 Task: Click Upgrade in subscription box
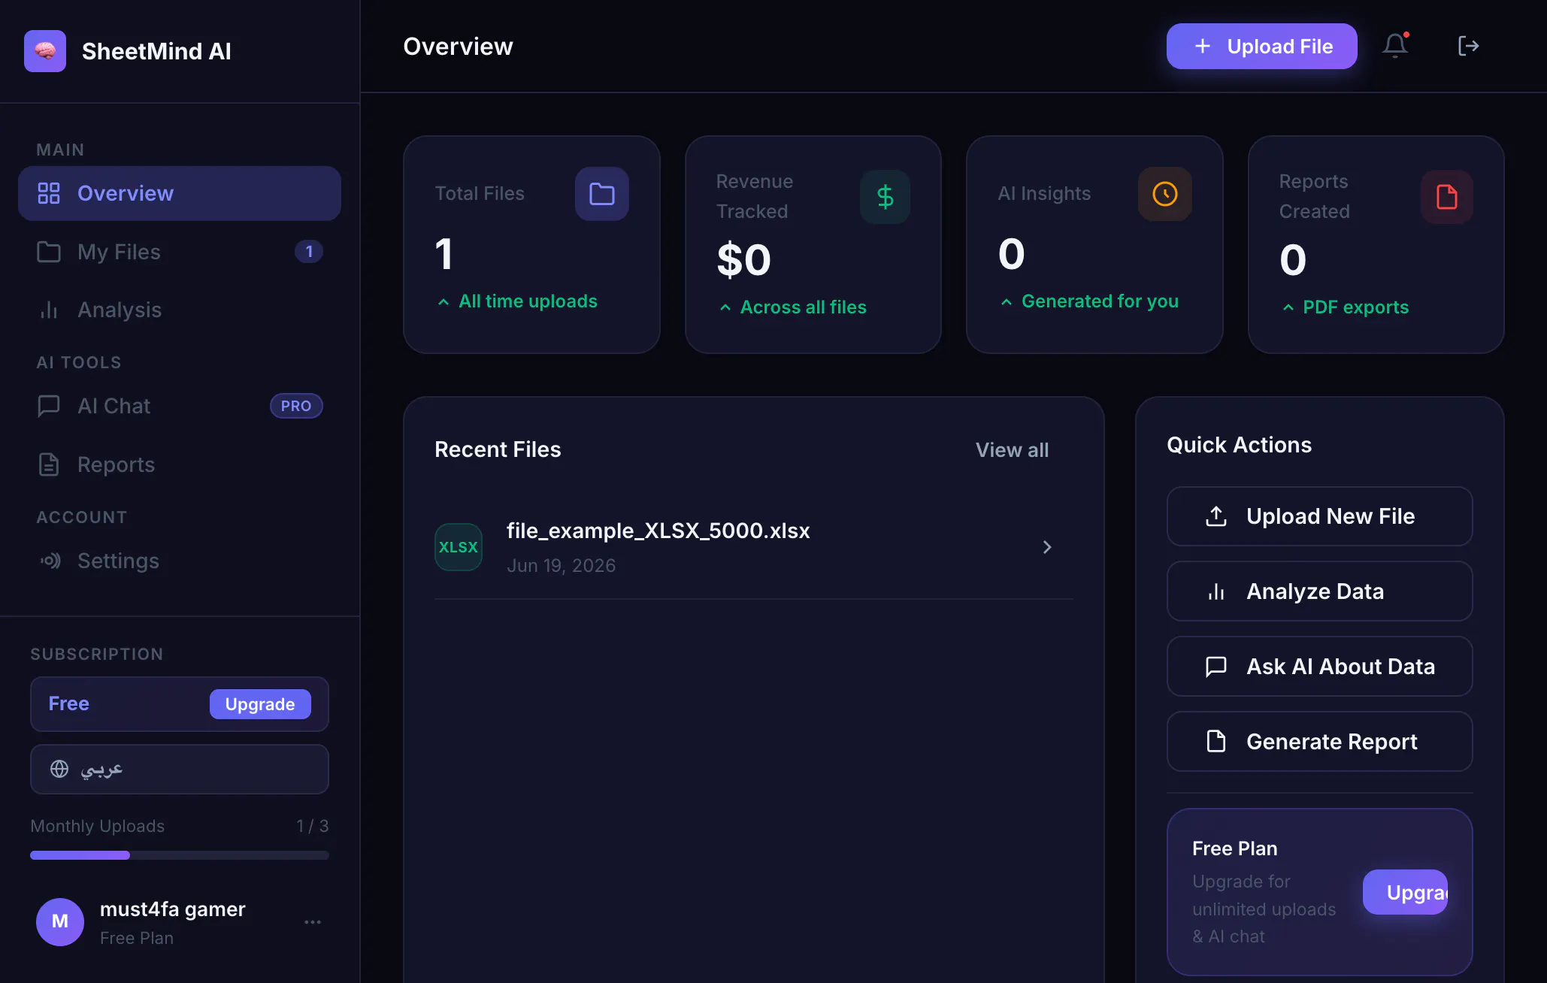[x=260, y=704]
